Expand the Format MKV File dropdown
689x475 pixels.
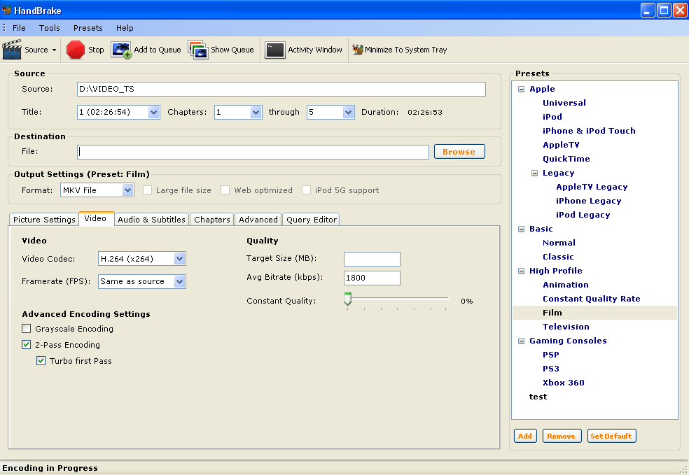[x=127, y=190]
